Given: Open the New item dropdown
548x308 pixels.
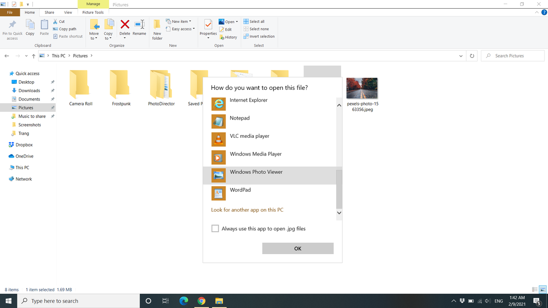Looking at the screenshot, I should tap(179, 21).
